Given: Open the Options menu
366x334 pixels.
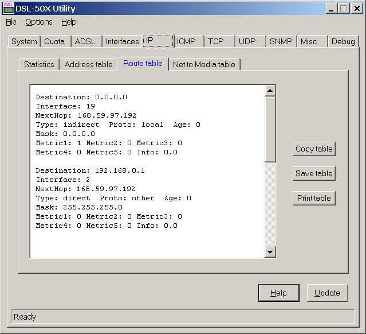Looking at the screenshot, I should point(39,22).
